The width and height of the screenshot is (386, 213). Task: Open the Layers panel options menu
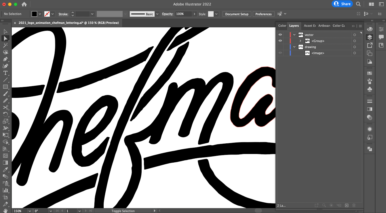(x=360, y=26)
